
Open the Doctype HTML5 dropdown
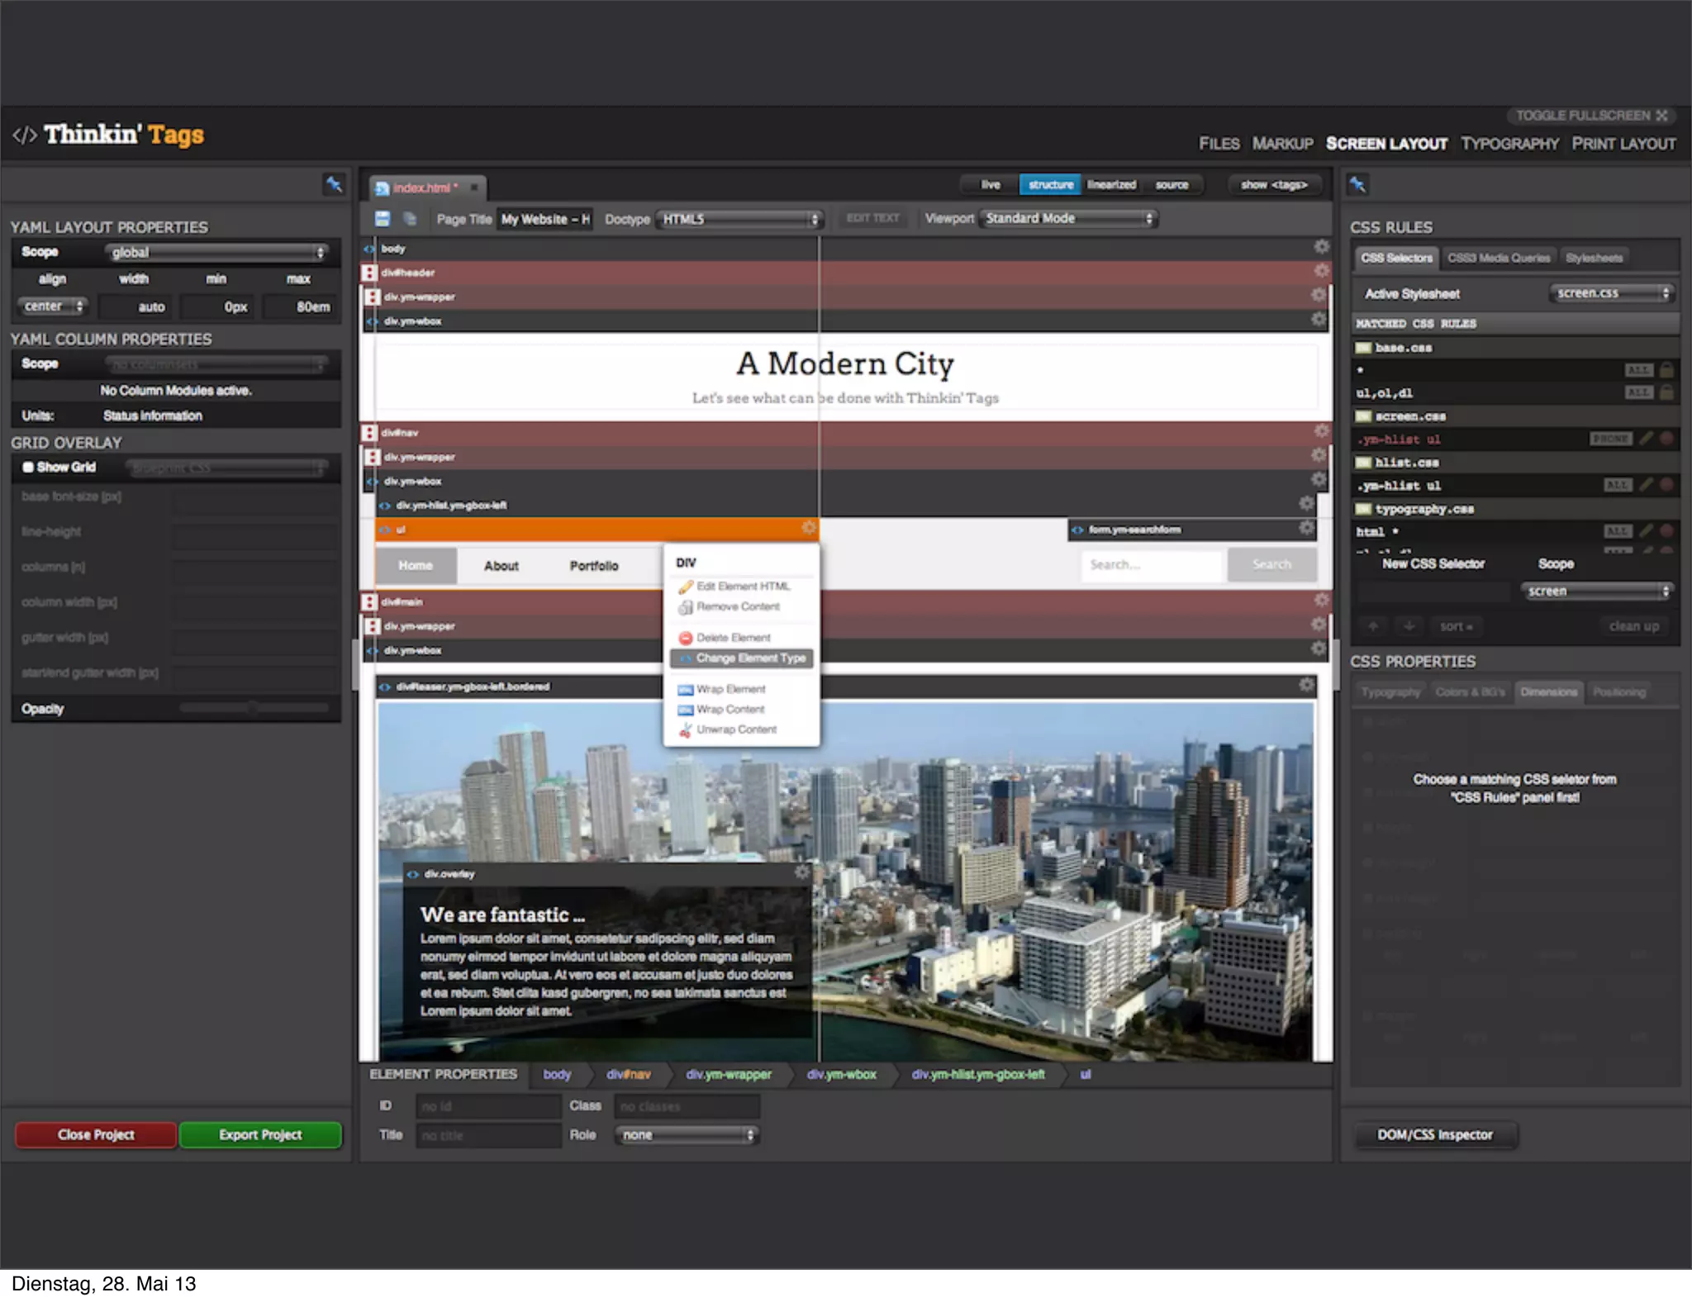tap(739, 219)
